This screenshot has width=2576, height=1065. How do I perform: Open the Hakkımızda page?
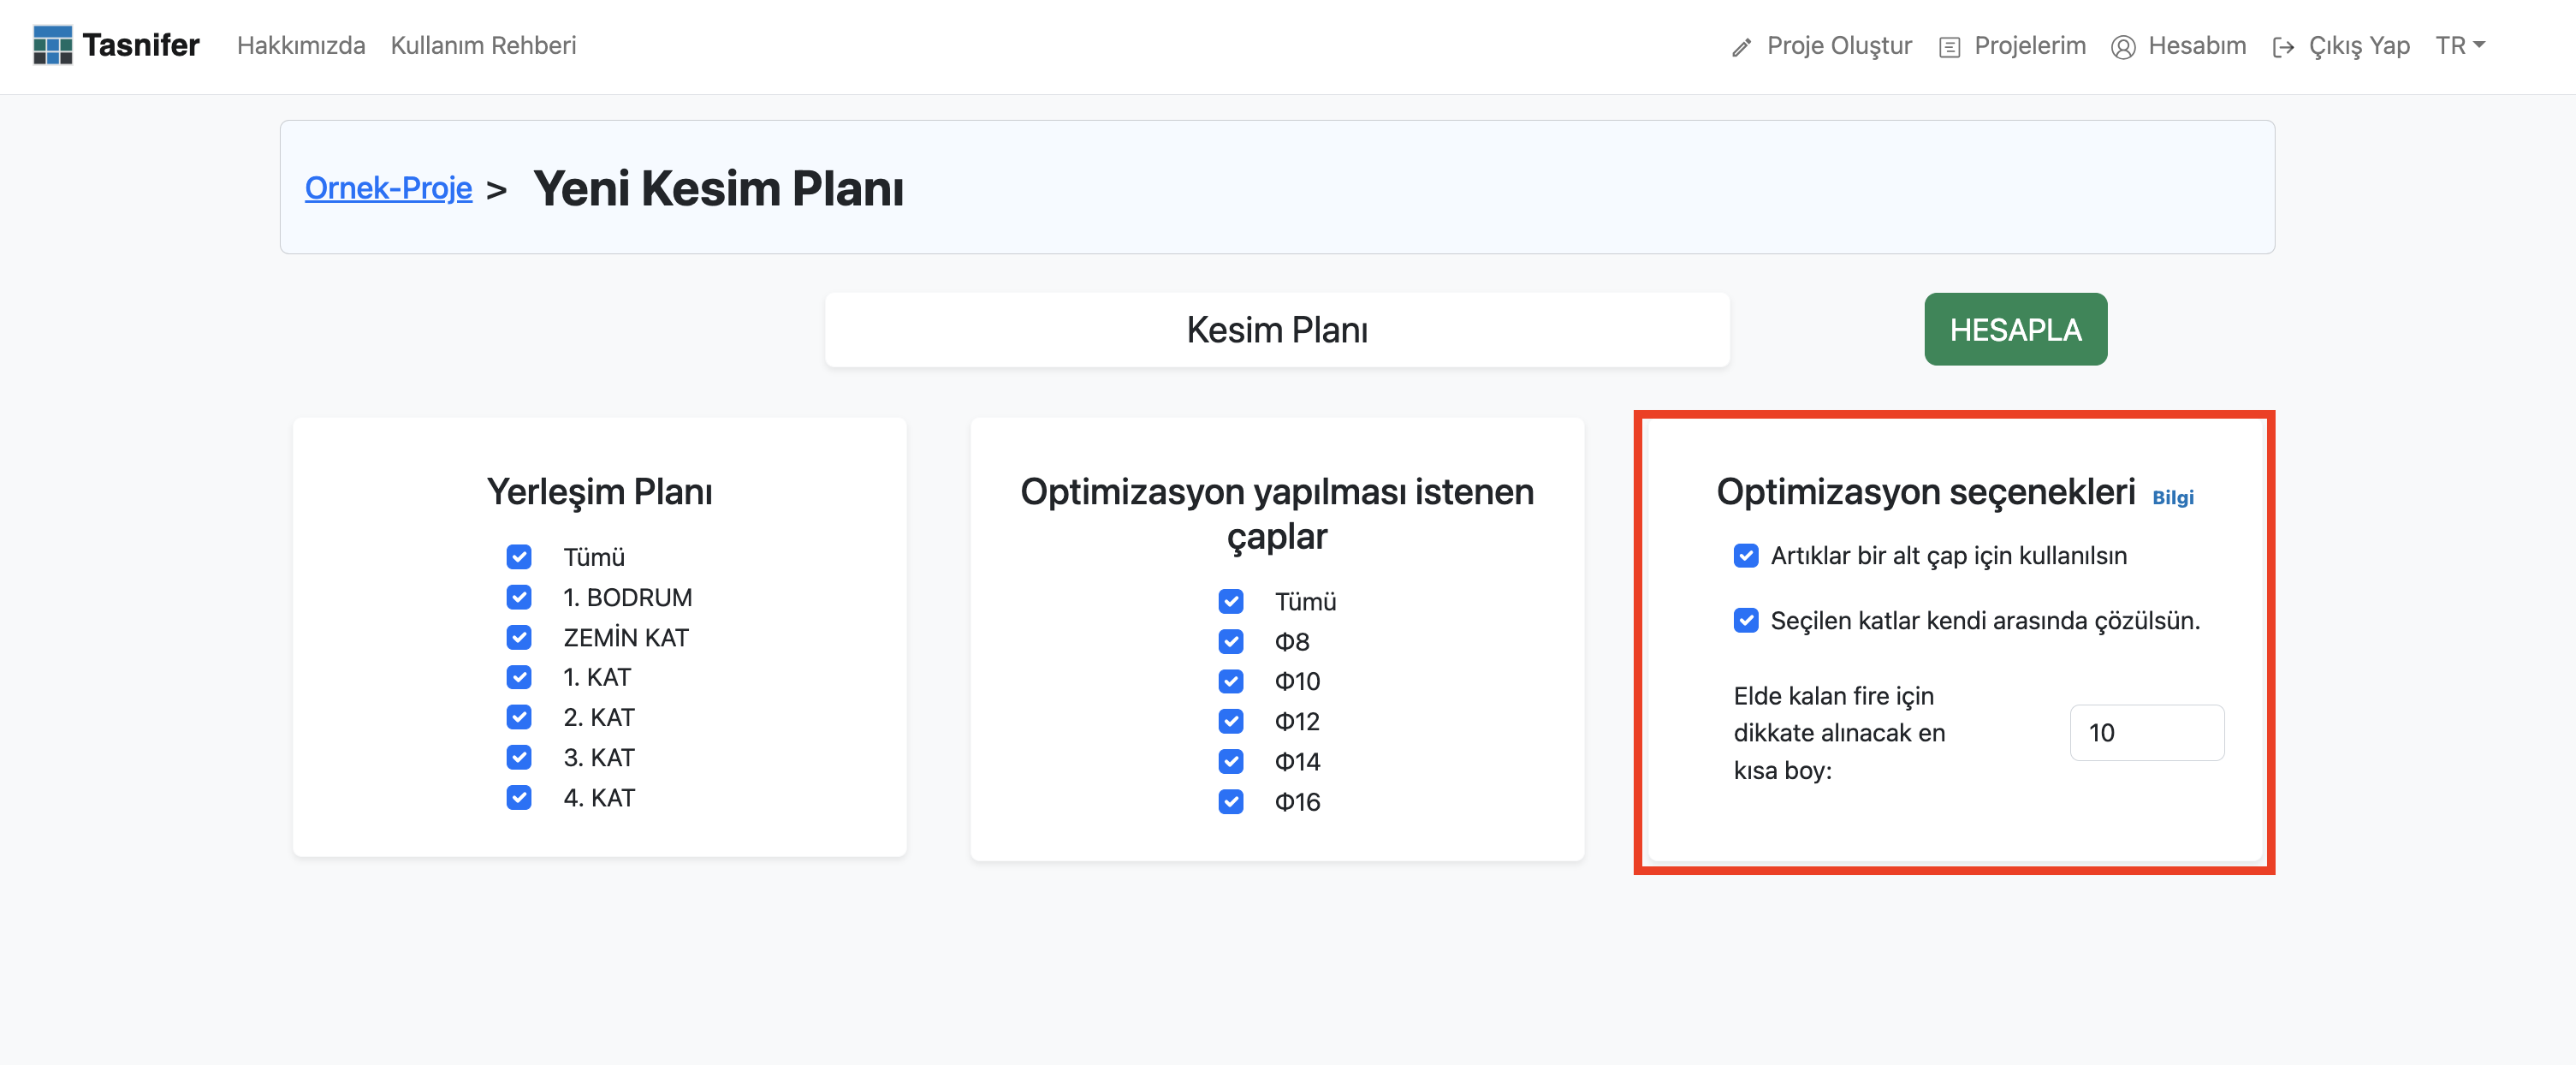pos(301,46)
